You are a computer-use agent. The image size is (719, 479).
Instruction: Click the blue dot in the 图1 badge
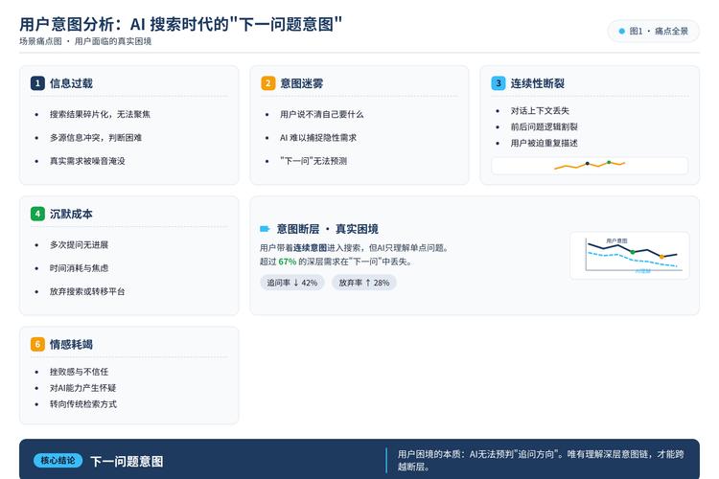tap(622, 32)
